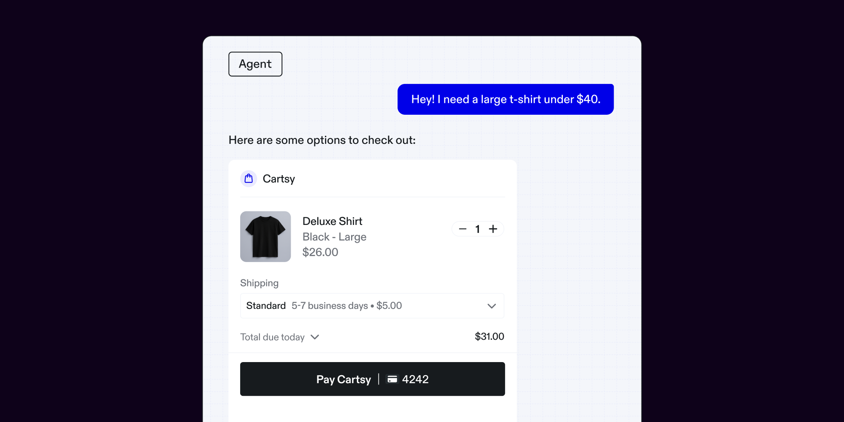Click the chevron on the shipping selector
Viewport: 844px width, 422px height.
click(x=491, y=306)
